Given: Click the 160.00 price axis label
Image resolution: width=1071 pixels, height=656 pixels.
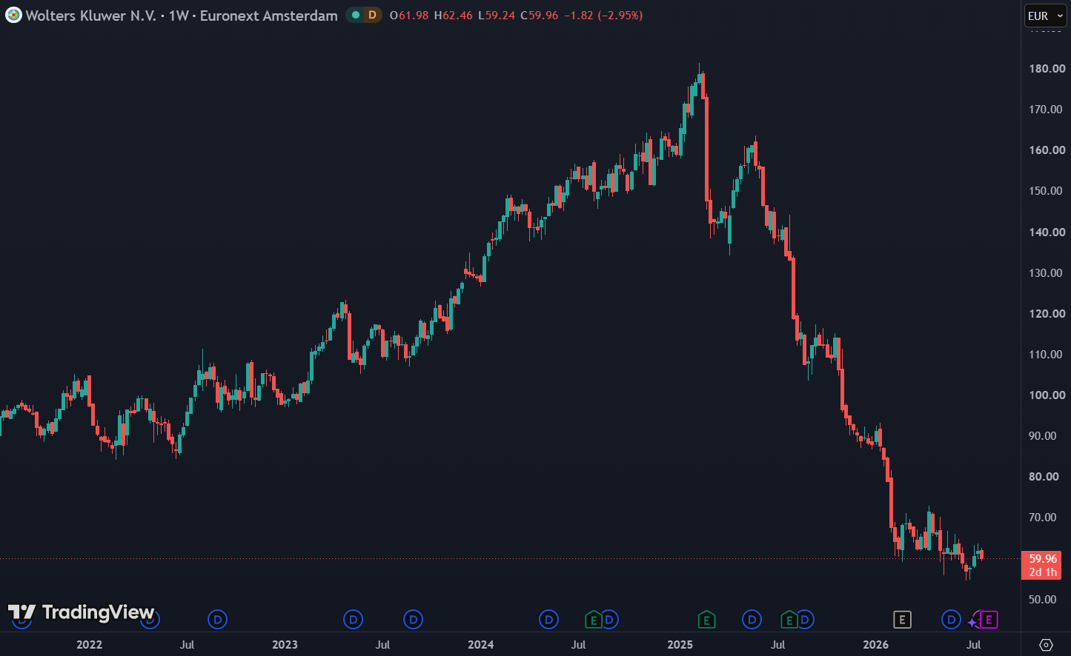Looking at the screenshot, I should [1047, 150].
